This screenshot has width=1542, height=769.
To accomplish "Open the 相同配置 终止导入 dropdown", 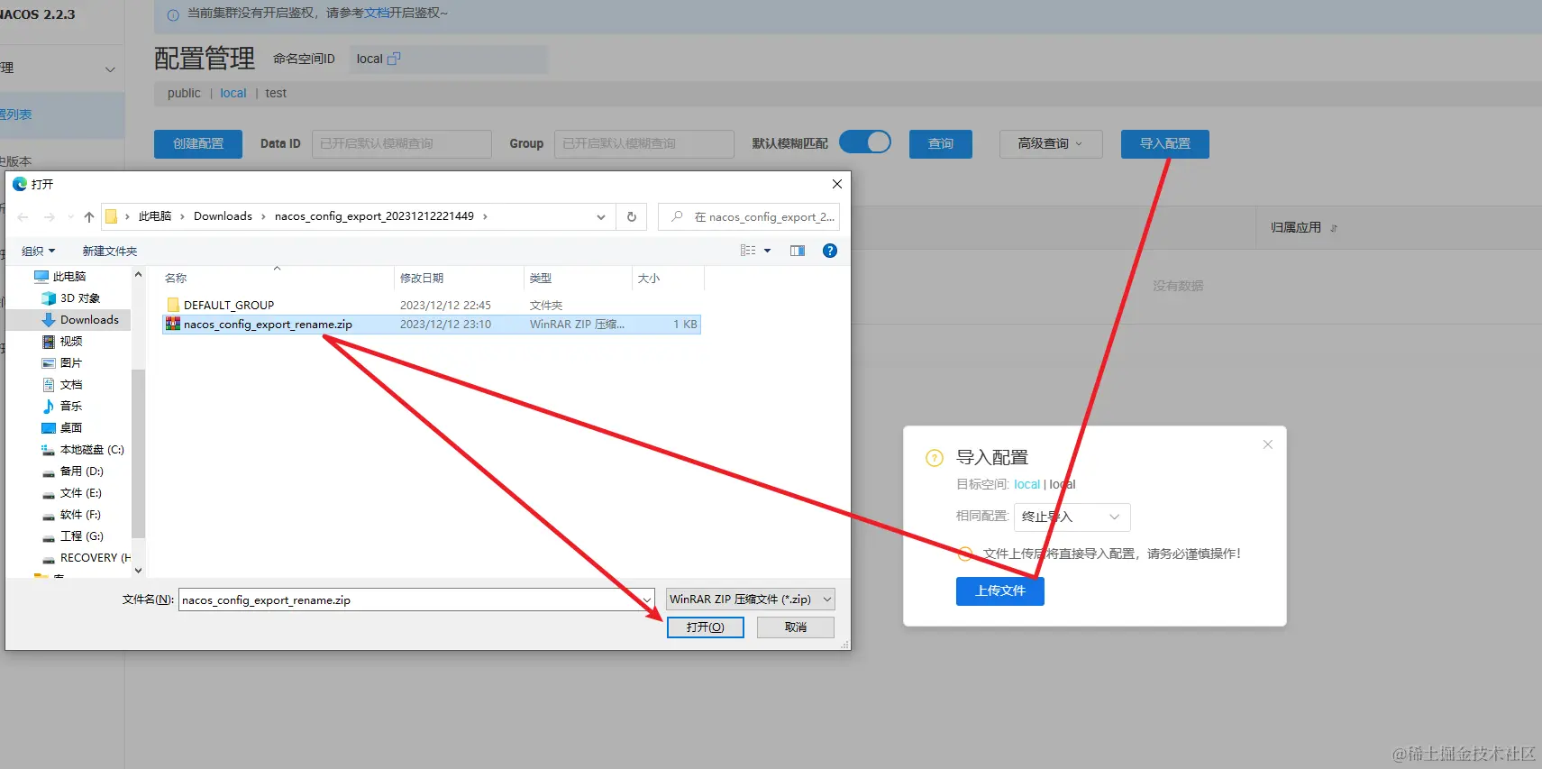I will [1072, 517].
